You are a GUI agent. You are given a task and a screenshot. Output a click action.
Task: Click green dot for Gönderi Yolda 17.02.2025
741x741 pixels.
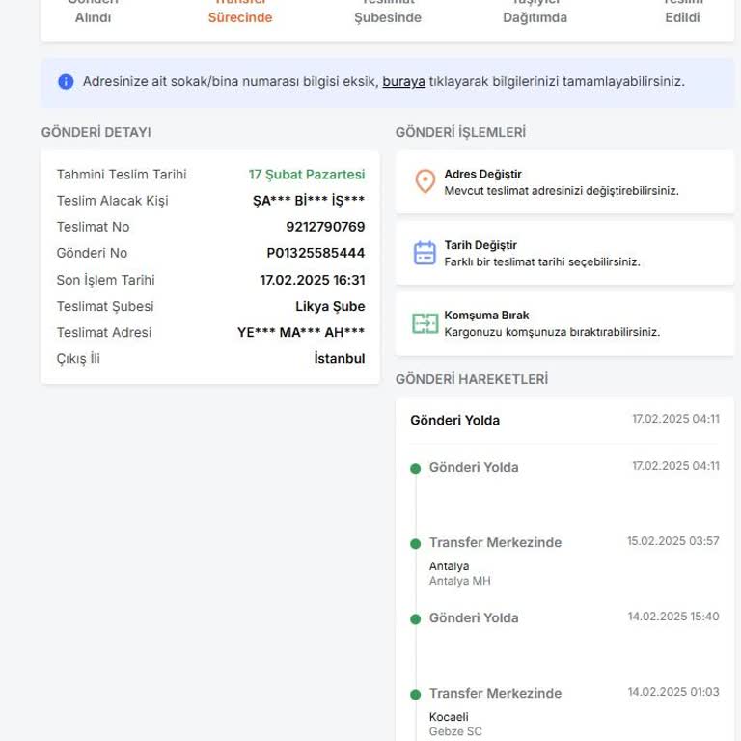[x=415, y=469]
